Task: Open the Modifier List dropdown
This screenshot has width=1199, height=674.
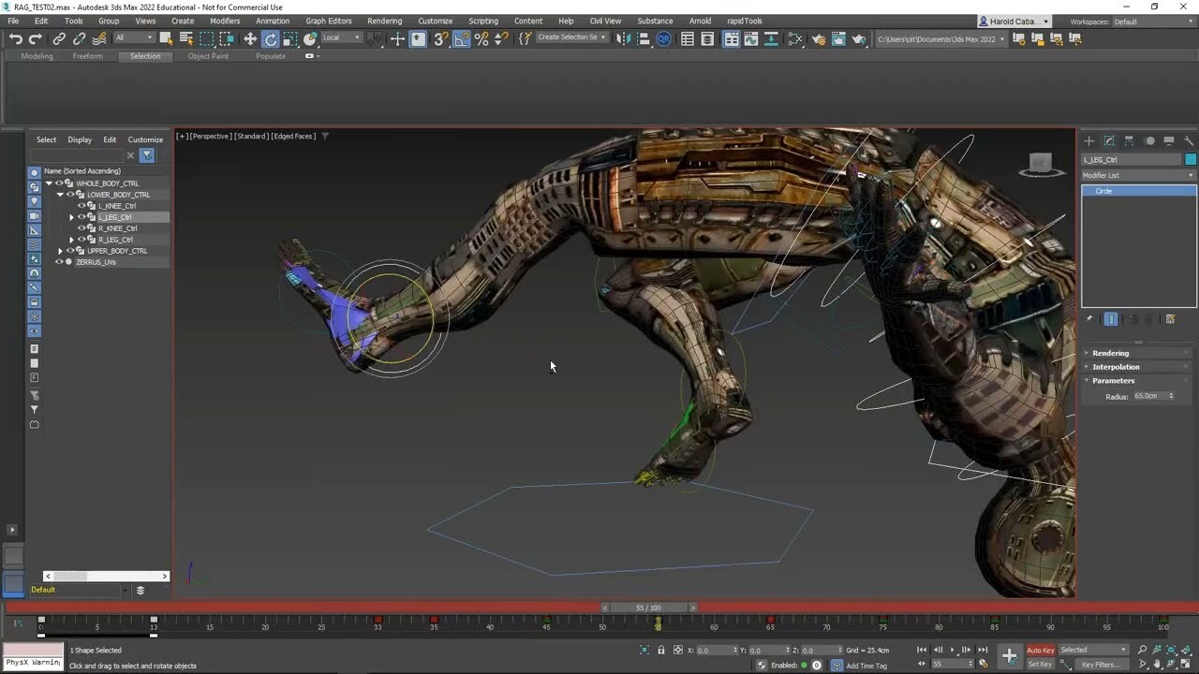Action: click(x=1138, y=175)
